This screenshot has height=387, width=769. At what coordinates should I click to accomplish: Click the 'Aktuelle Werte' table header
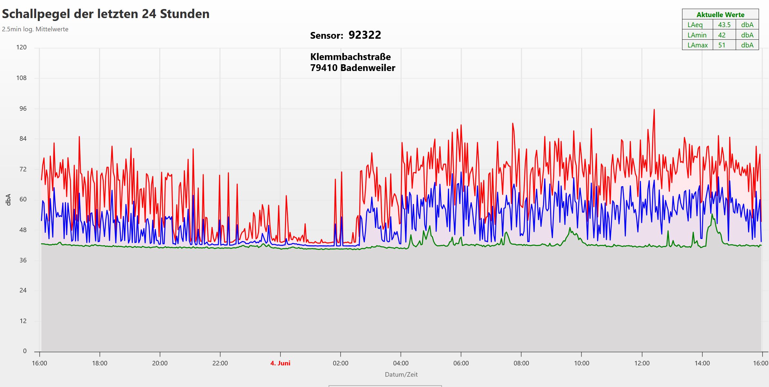(720, 15)
